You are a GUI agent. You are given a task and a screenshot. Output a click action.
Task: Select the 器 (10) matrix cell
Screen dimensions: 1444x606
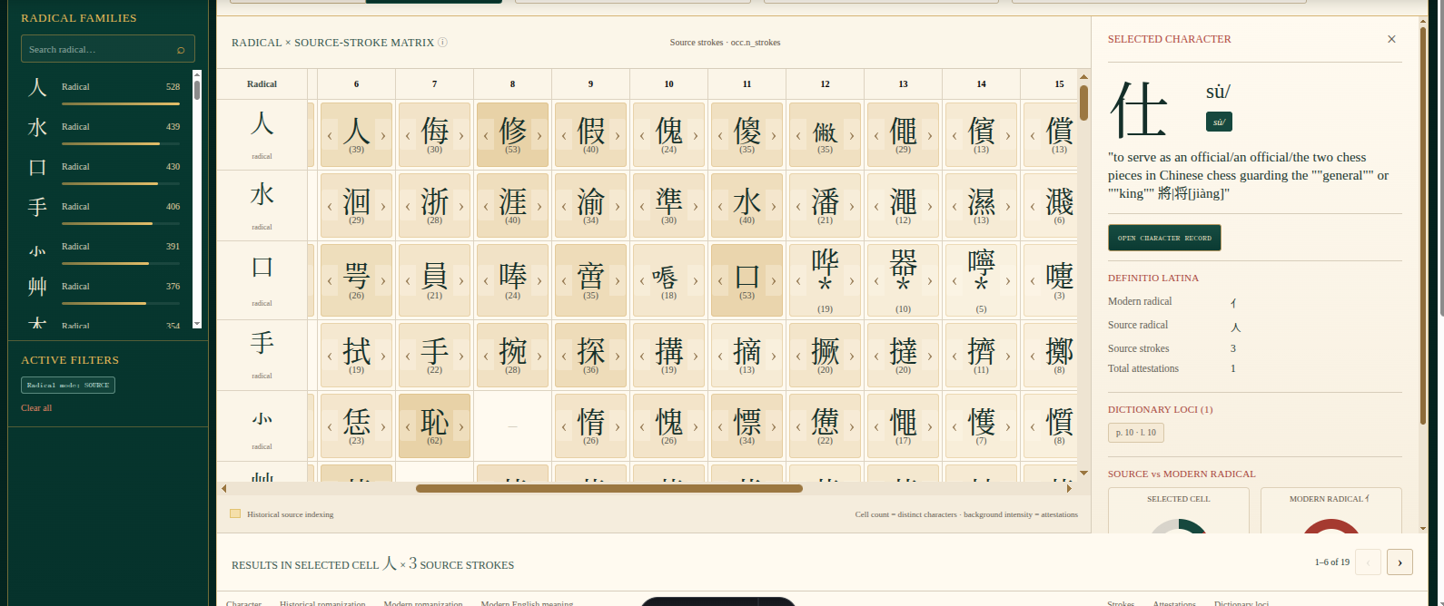pyautogui.click(x=903, y=280)
